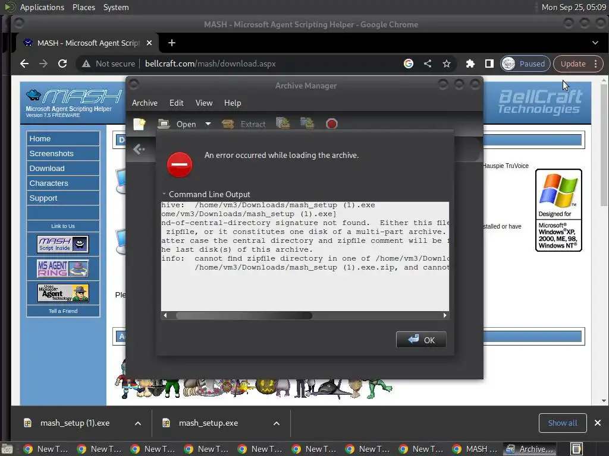The height and width of the screenshot is (456, 609).
Task: Open the Chrome three-dot menu
Action: pos(596,64)
